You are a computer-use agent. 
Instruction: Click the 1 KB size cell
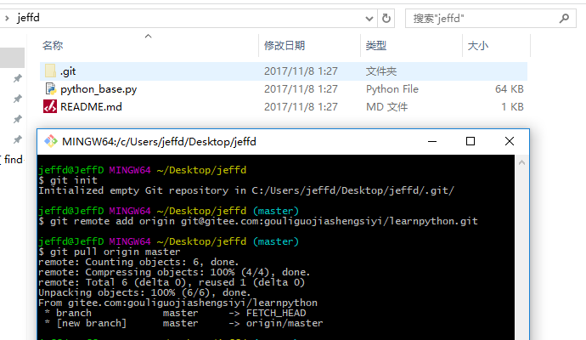coord(512,107)
